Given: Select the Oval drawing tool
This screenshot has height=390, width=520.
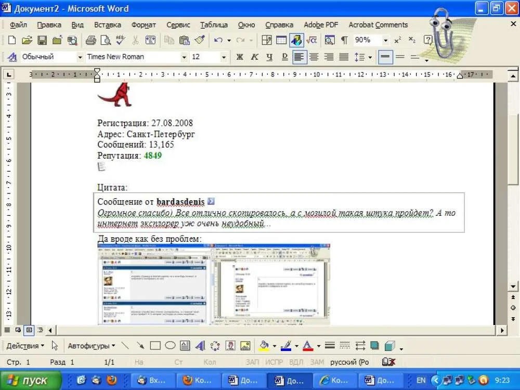Looking at the screenshot, I should tap(170, 346).
